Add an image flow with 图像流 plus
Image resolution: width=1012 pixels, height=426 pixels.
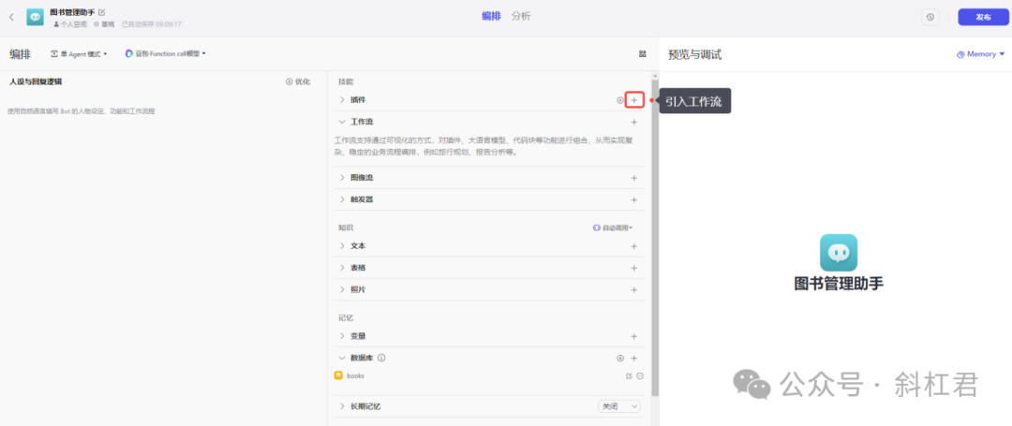pos(633,178)
